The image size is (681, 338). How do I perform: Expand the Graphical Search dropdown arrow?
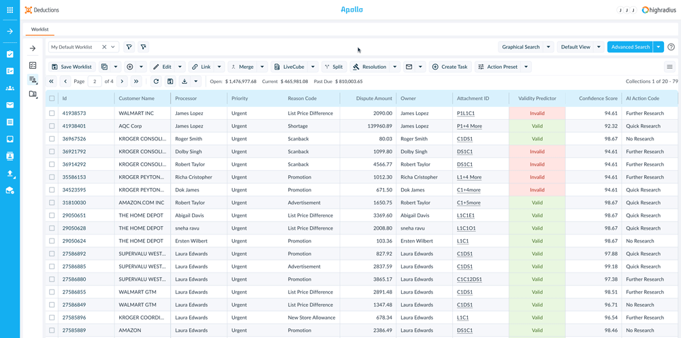(x=548, y=47)
